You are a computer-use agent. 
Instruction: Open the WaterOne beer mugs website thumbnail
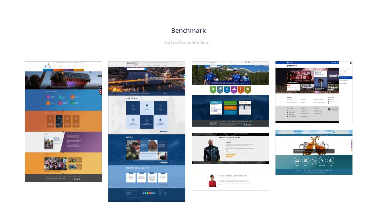[314, 152]
